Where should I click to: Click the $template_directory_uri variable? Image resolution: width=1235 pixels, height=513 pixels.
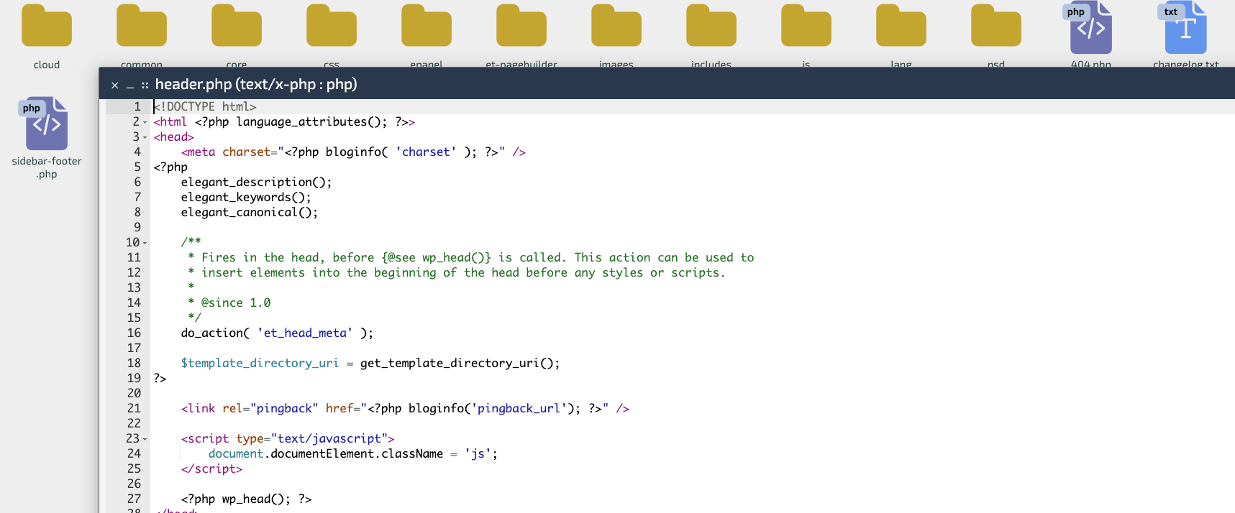[x=260, y=364]
